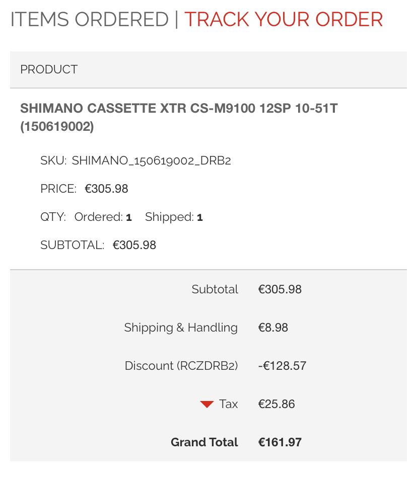Viewport: 417px width, 481px height.
Task: Click the €8.98 shipping amount
Action: [273, 328]
